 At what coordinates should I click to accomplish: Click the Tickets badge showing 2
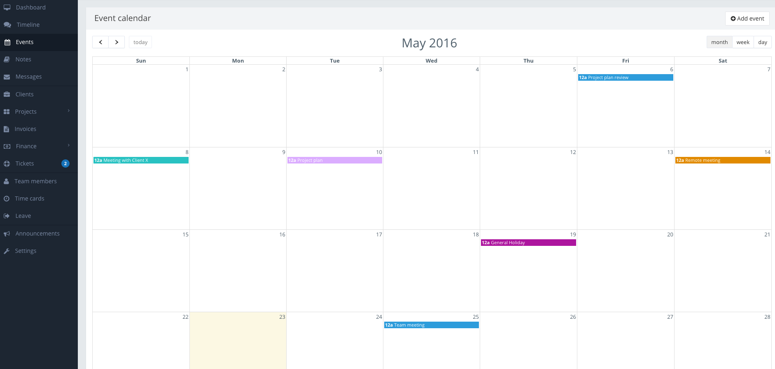tap(65, 163)
